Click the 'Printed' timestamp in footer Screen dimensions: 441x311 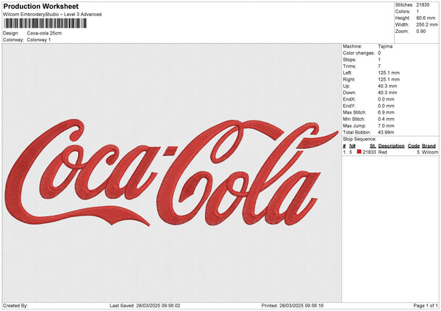coord(293,305)
